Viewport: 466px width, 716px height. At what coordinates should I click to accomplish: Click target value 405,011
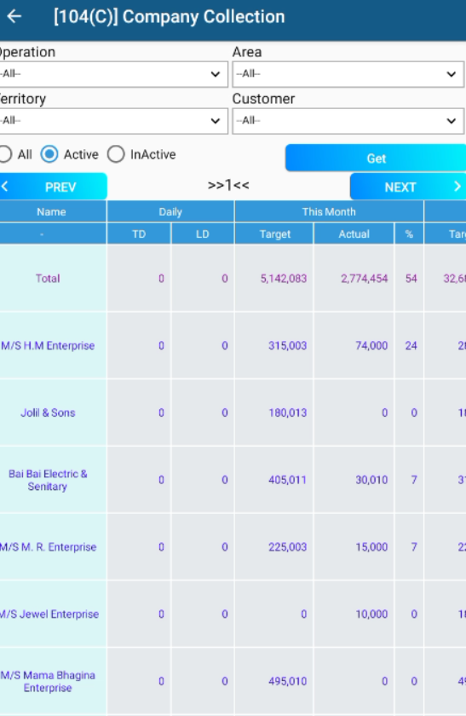coord(288,480)
